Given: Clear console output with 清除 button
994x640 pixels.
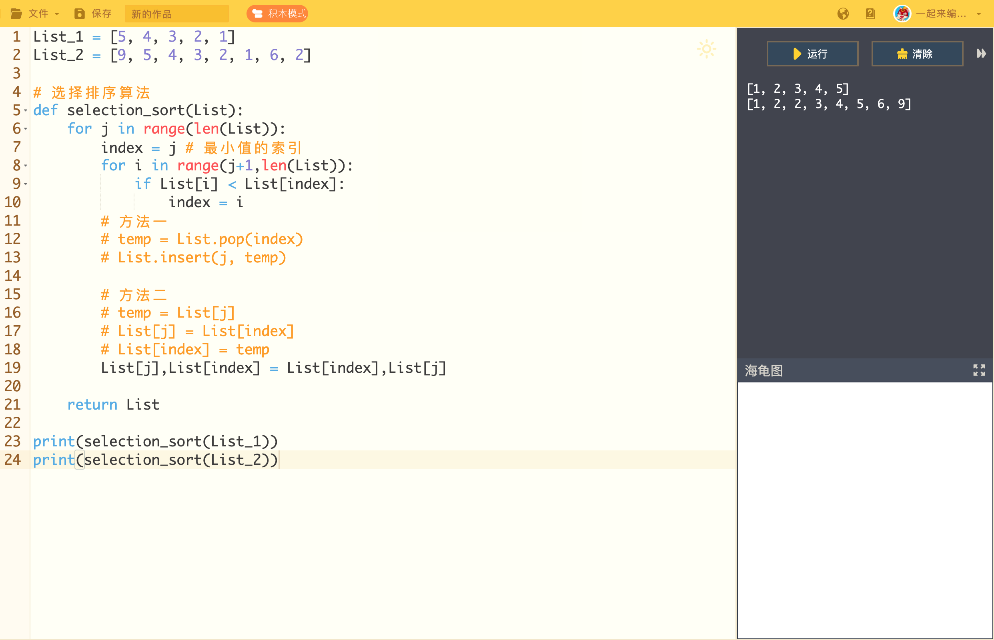Looking at the screenshot, I should 917,54.
